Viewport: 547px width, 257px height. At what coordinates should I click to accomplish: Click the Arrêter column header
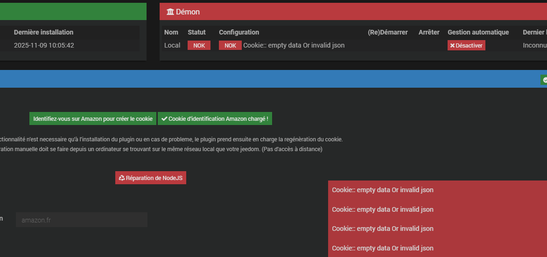[x=429, y=32]
